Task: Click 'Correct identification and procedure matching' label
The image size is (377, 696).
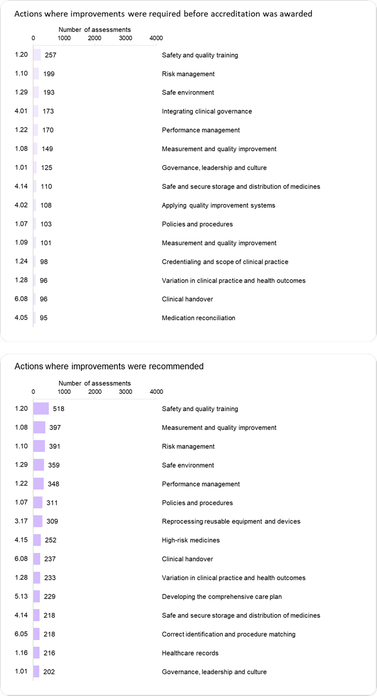Action: 229,634
